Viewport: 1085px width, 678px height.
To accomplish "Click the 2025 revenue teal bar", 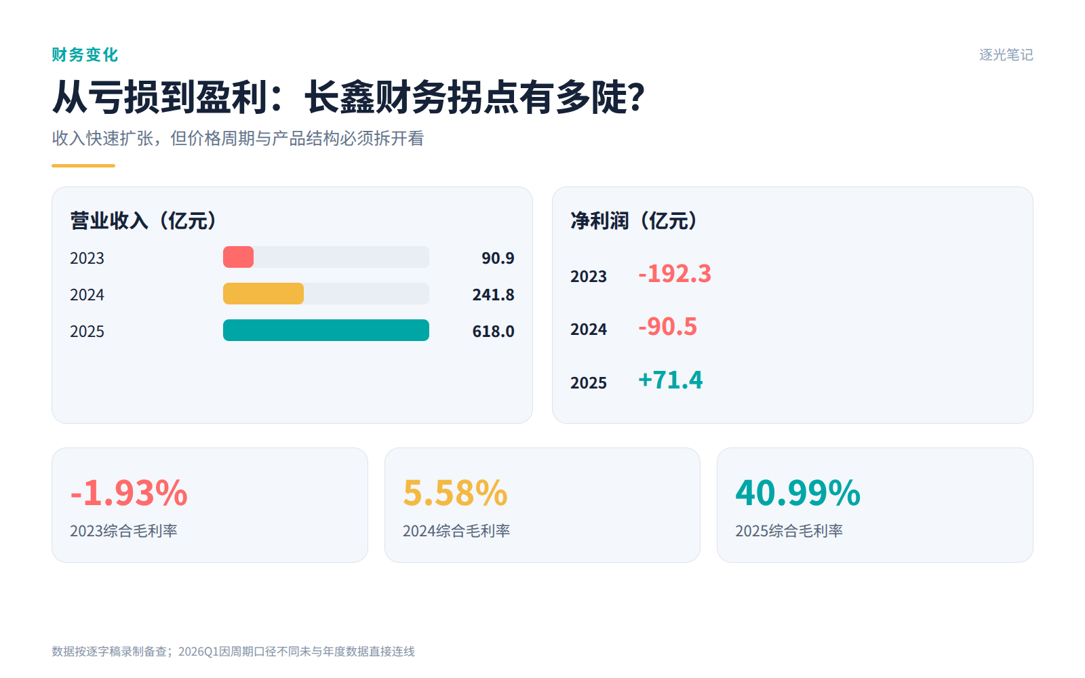I will [326, 330].
